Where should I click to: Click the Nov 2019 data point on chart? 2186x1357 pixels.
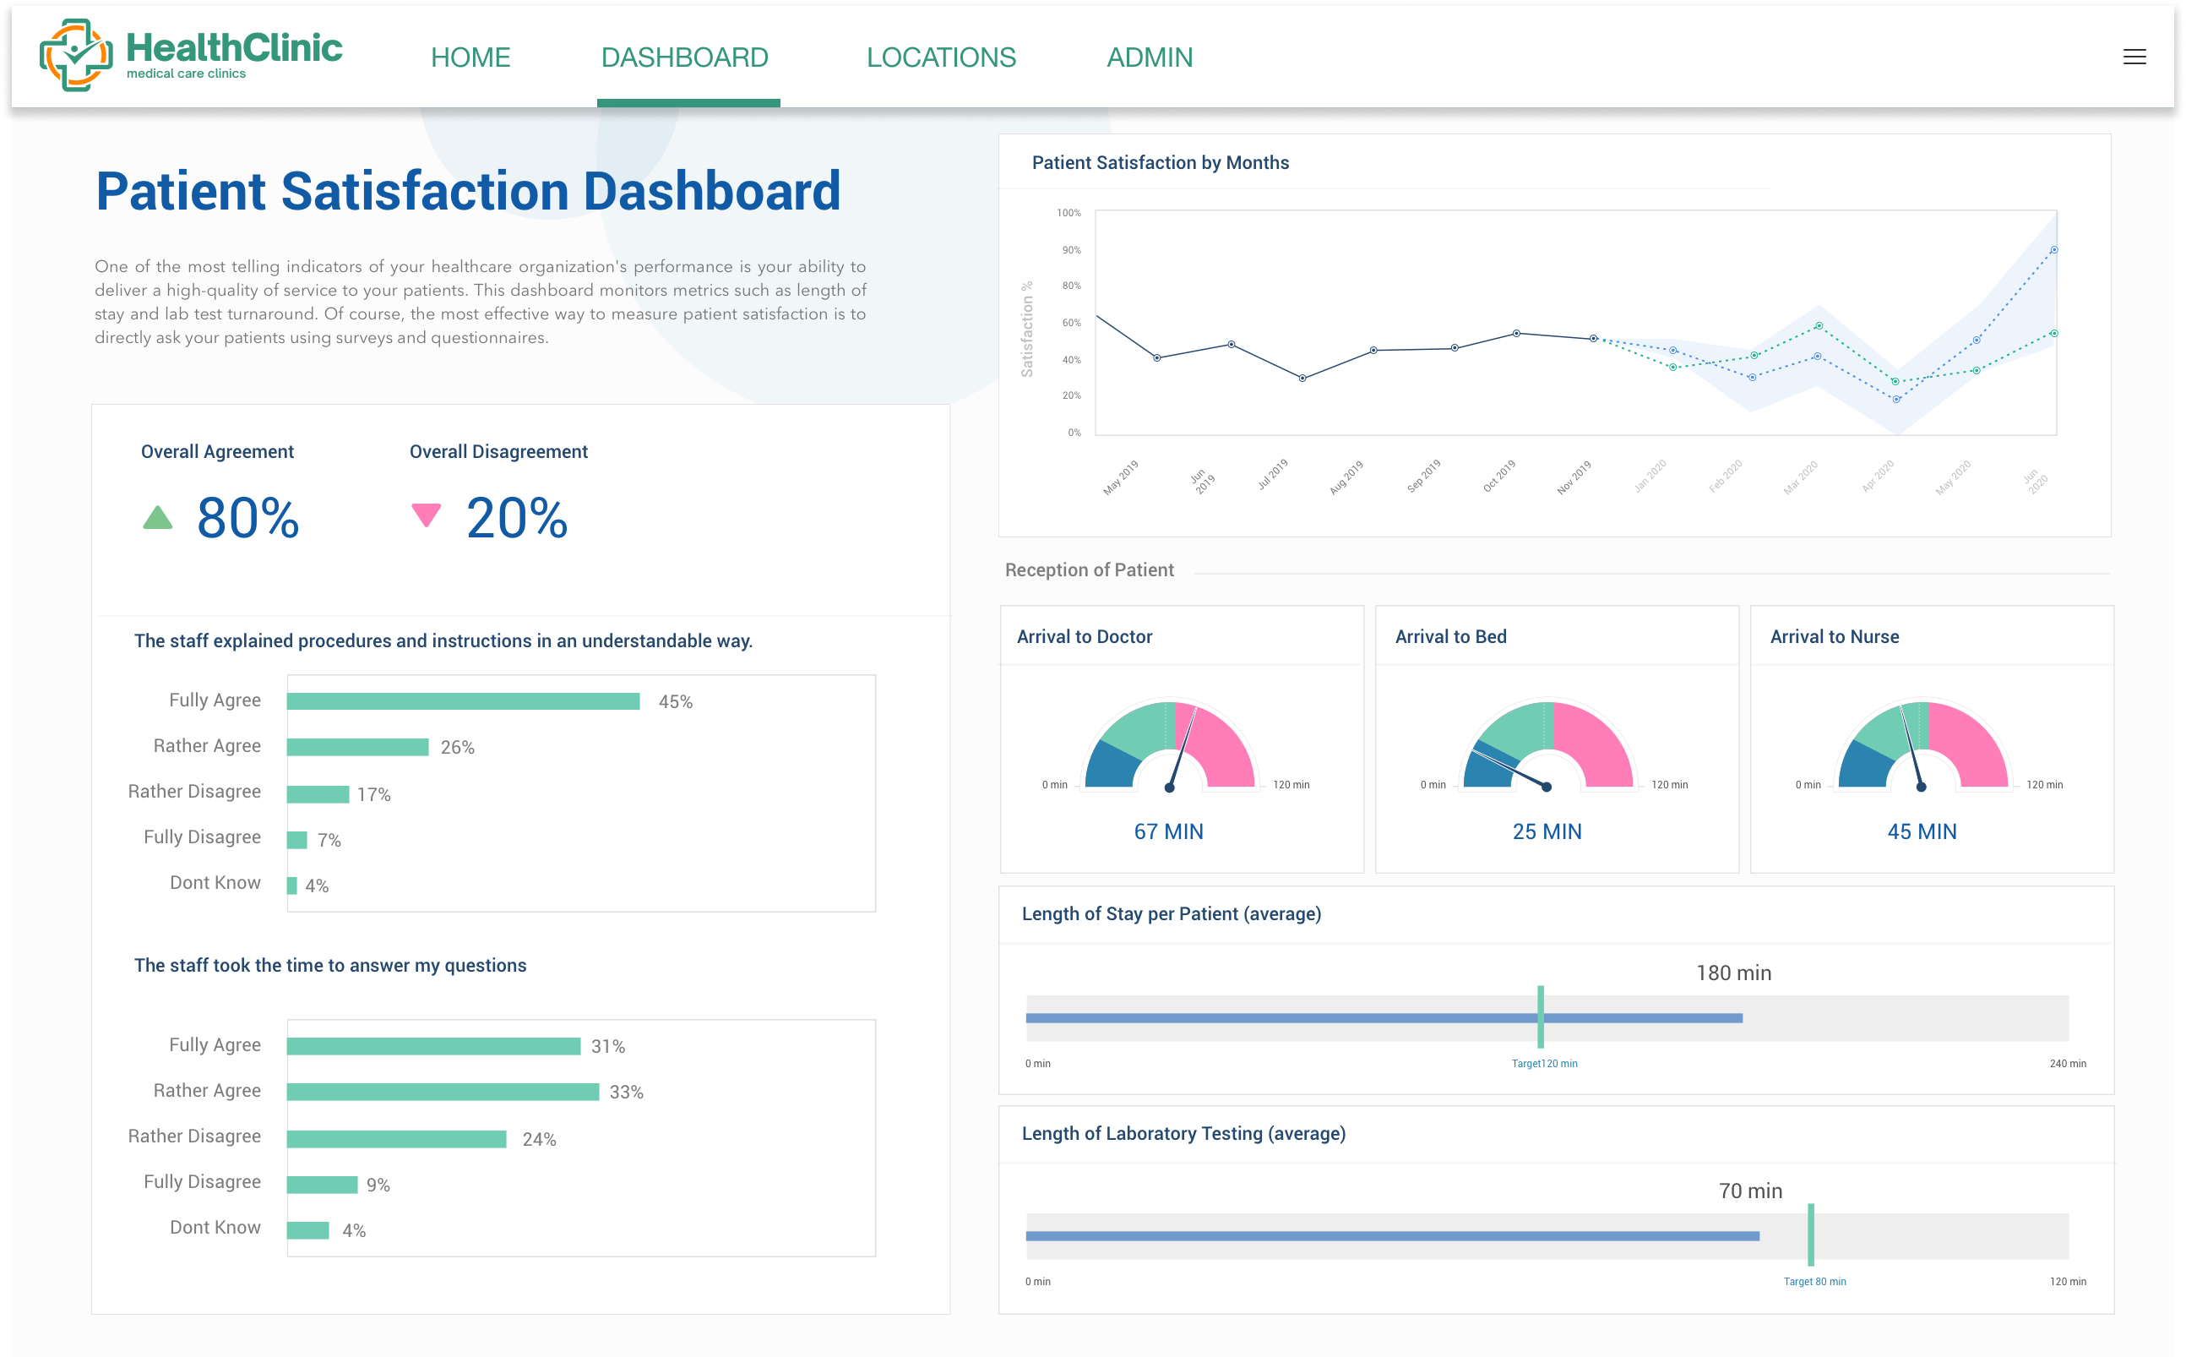(1593, 340)
